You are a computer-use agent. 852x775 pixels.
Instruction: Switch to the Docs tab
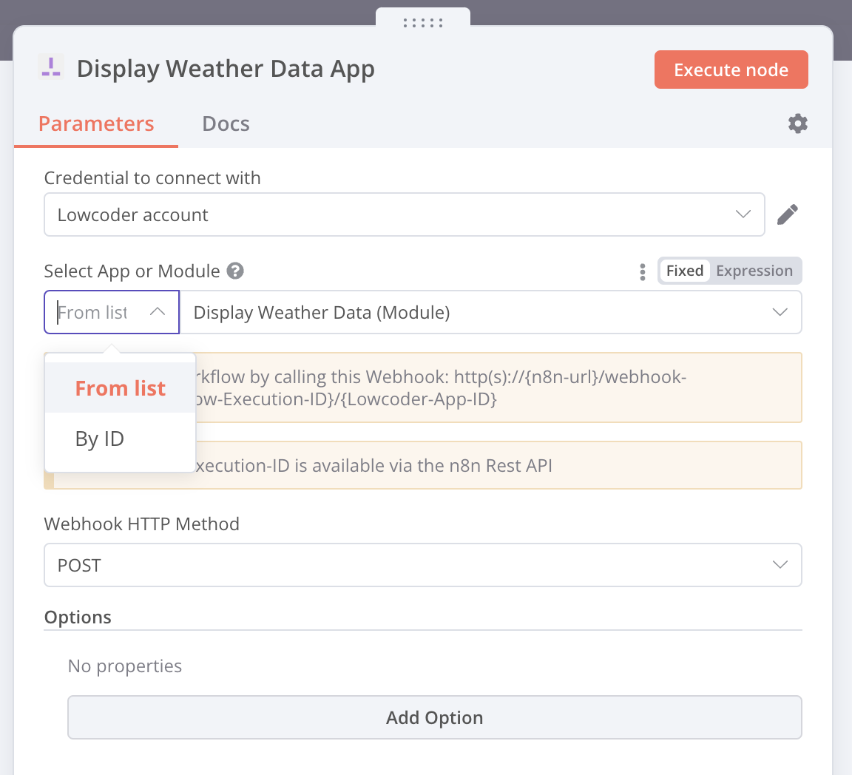click(226, 123)
